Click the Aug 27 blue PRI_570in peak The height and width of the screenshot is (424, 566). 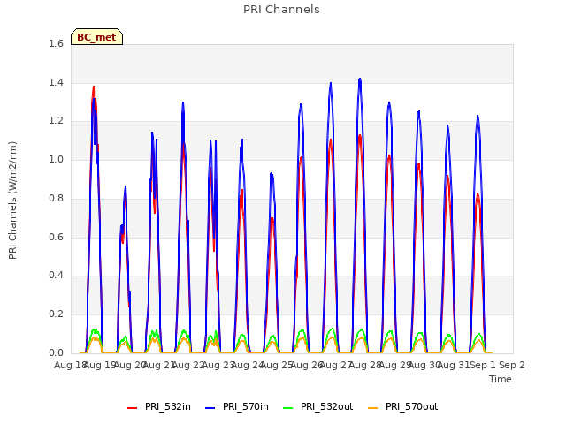[x=330, y=83]
